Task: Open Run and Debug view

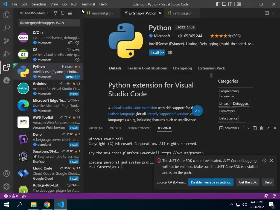Action: click(x=7, y=54)
